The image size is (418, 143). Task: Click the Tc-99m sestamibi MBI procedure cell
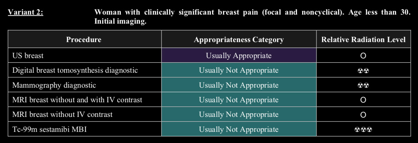84,129
